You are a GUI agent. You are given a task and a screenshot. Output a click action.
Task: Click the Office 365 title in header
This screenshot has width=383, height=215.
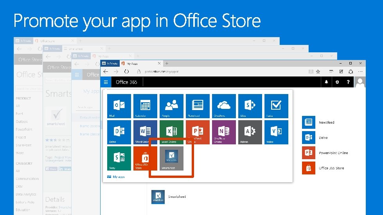(126, 82)
